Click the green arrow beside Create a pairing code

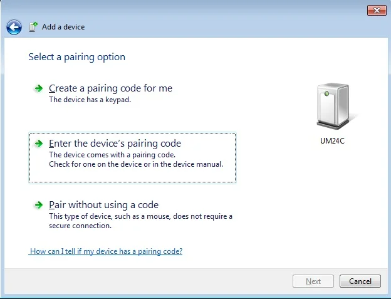38,88
